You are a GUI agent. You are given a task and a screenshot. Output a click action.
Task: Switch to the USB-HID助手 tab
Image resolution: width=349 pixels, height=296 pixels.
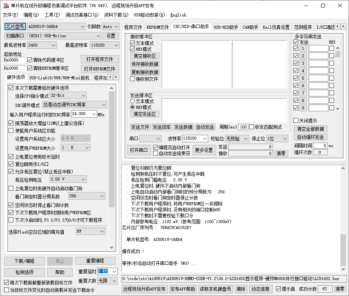click(x=226, y=27)
